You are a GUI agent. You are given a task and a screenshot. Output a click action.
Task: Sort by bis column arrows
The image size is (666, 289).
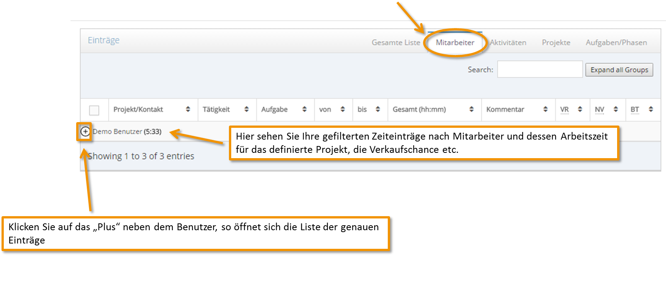378,109
